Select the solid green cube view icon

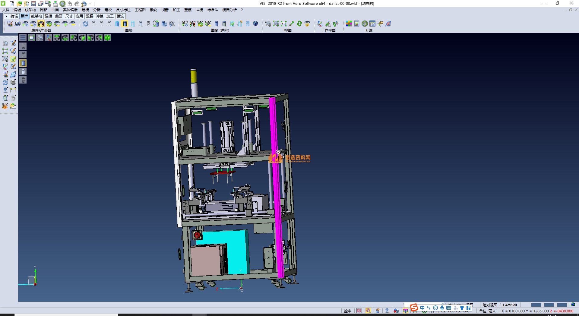click(x=107, y=38)
